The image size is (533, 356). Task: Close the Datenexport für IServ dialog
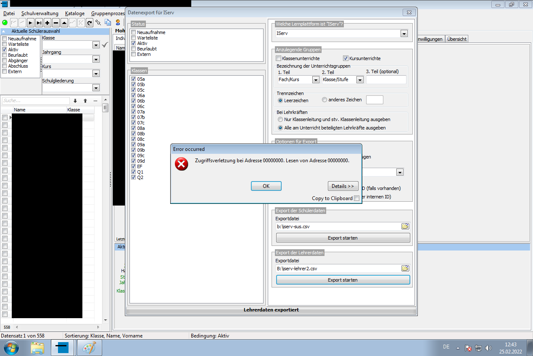click(x=409, y=13)
